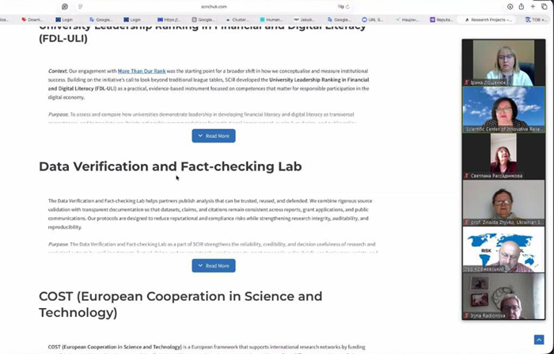This screenshot has height=354, width=554.
Task: Select Светлана Рассадникова video thumbnail
Action: pyautogui.click(x=503, y=156)
